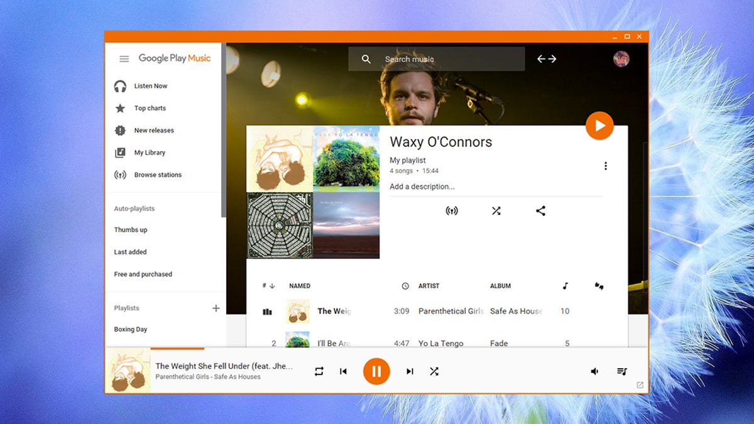This screenshot has width=754, height=424.
Task: Start radio from Waxy O'Connors playlist
Action: coord(452,211)
